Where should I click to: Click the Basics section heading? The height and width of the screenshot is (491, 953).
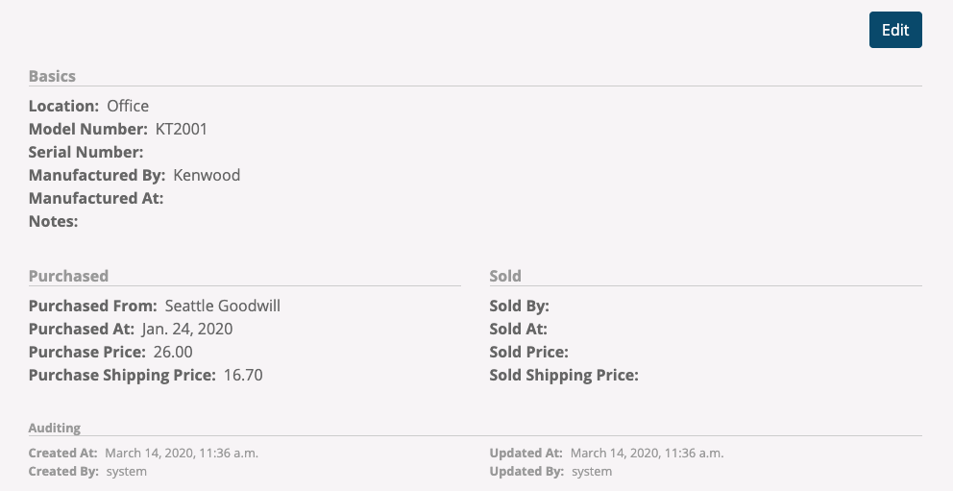(52, 76)
